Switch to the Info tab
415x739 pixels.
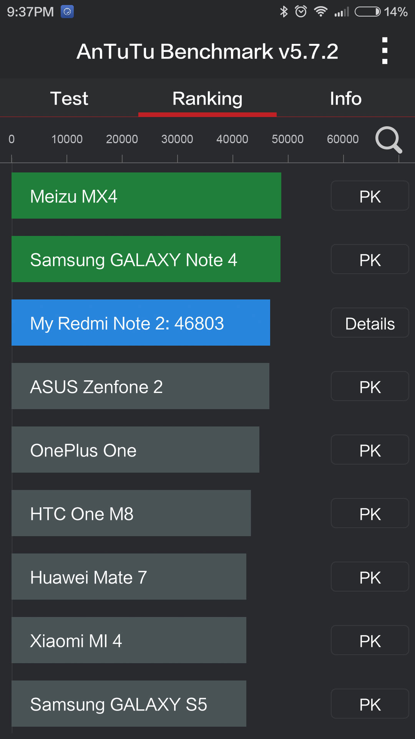coord(345,99)
